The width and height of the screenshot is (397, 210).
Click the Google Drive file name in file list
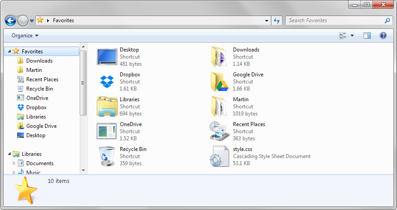point(248,75)
